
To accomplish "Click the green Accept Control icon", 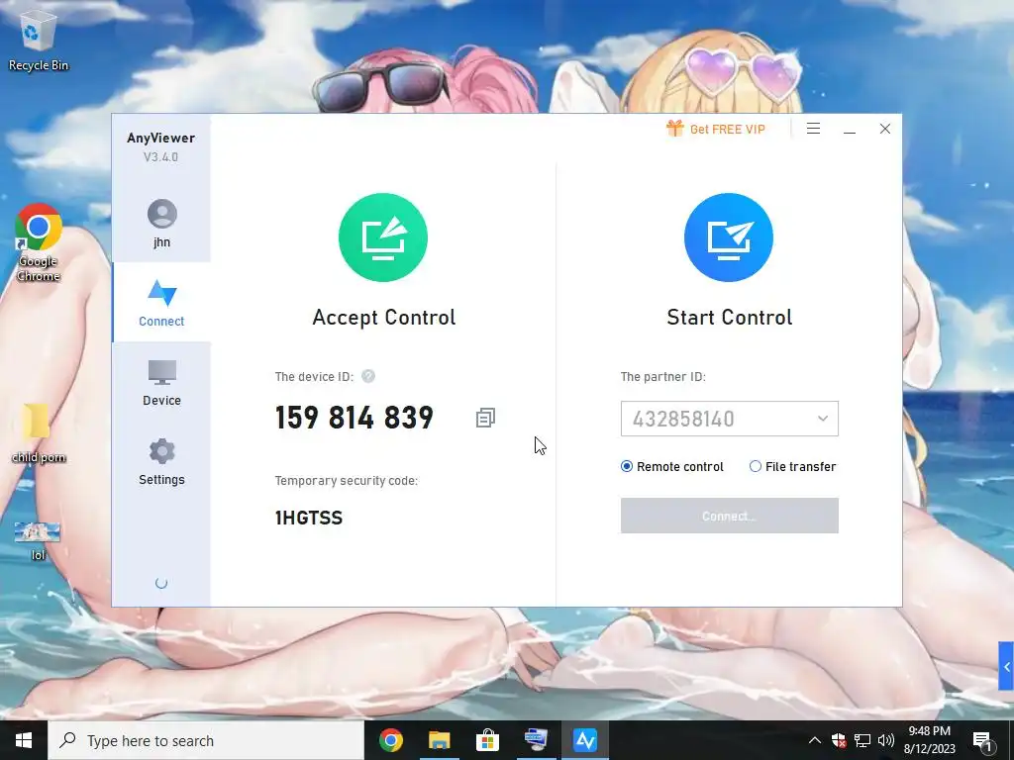I will click(x=383, y=237).
